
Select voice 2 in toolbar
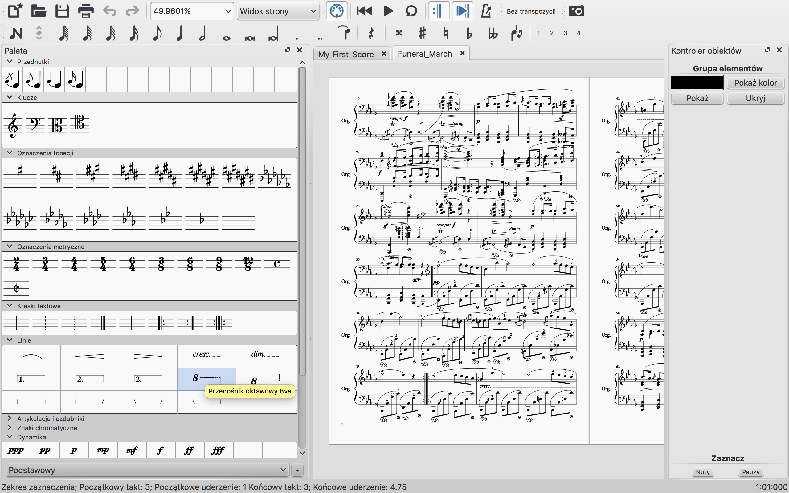[552, 33]
